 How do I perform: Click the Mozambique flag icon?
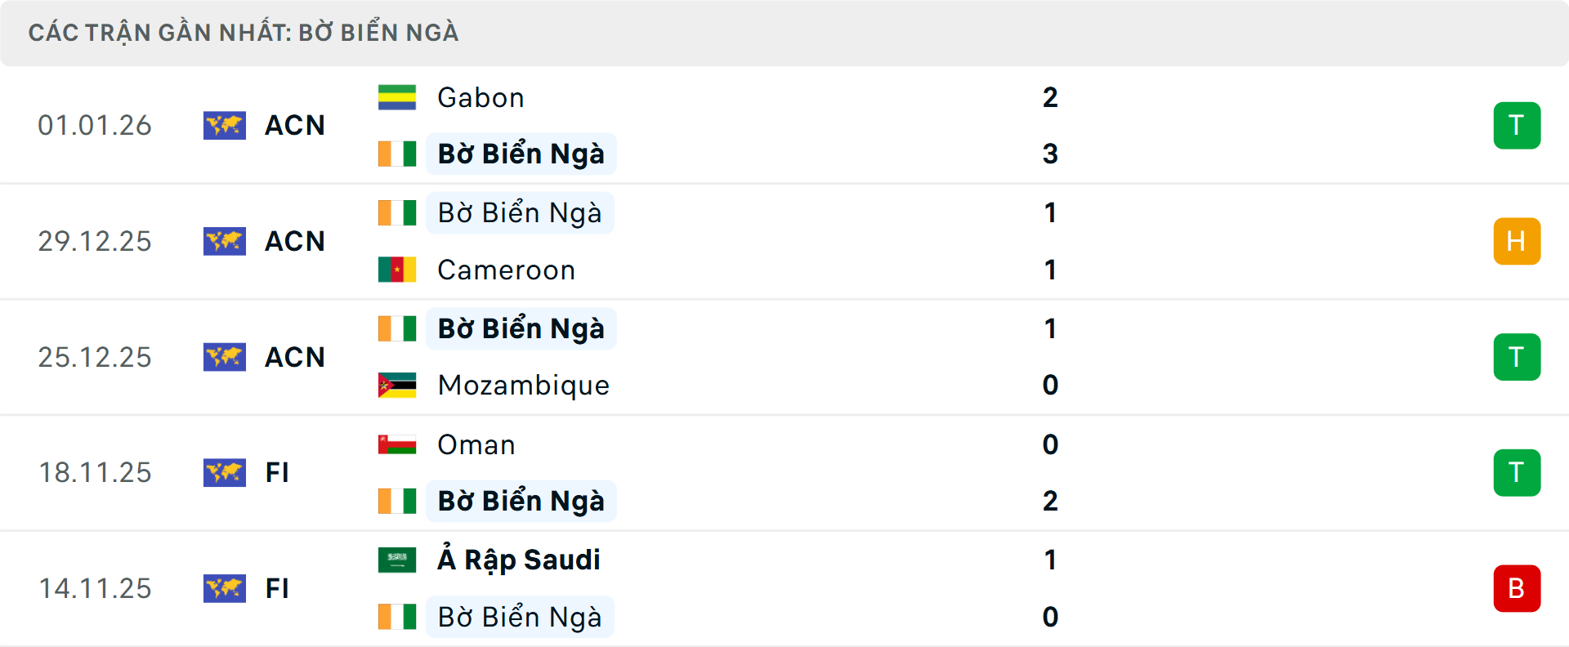click(396, 385)
